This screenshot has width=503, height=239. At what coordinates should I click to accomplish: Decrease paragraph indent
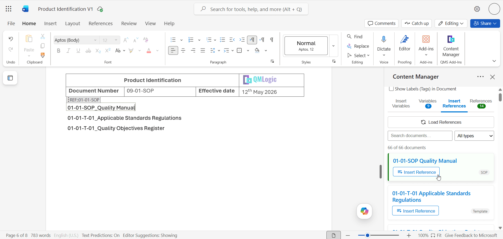pyautogui.click(x=232, y=40)
